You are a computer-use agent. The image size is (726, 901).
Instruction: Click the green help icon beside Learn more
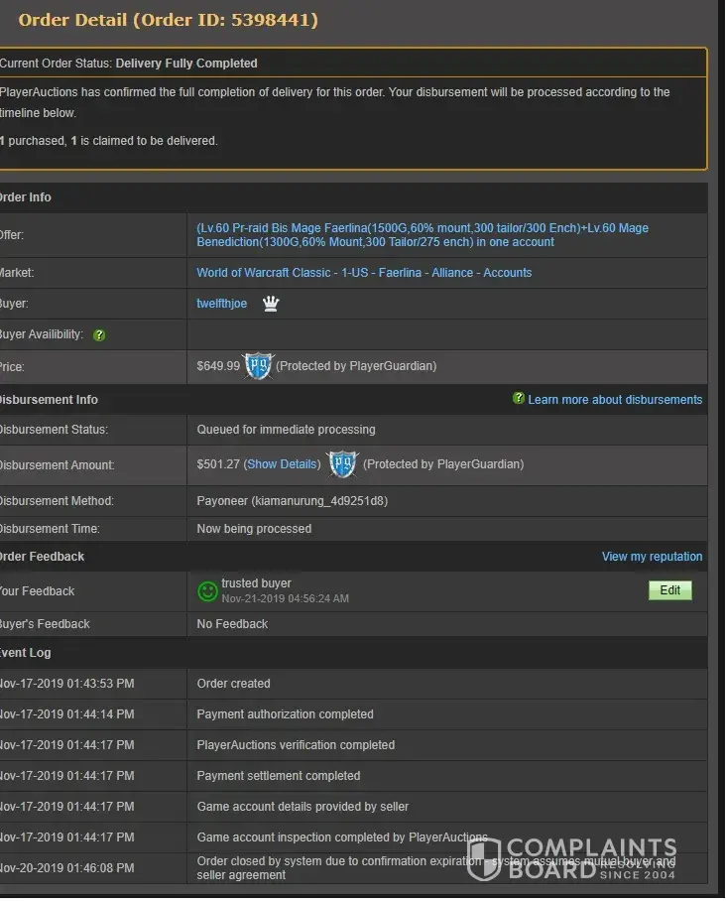pos(518,399)
